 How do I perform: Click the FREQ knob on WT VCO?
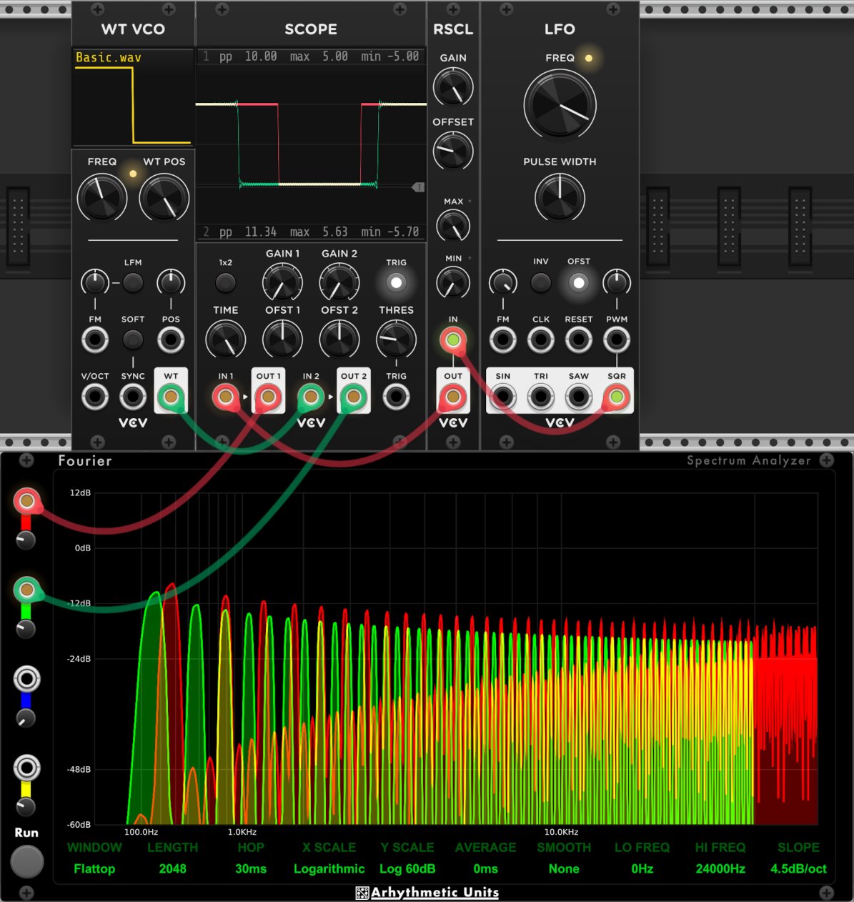click(102, 198)
